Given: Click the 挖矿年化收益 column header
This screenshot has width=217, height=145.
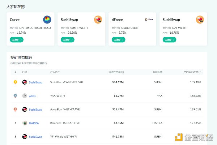Looking at the screenshot, I should 191,72.
